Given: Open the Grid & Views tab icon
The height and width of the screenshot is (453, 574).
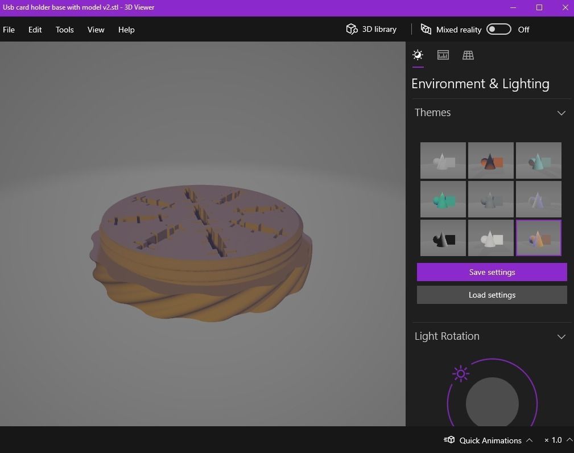Looking at the screenshot, I should point(468,55).
